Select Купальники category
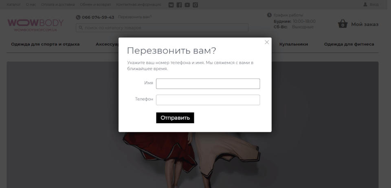 pyautogui.click(x=294, y=44)
